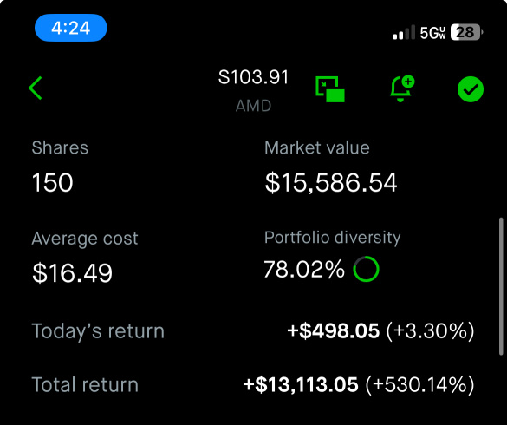Select the 78.02% diversity percentage

tap(304, 269)
